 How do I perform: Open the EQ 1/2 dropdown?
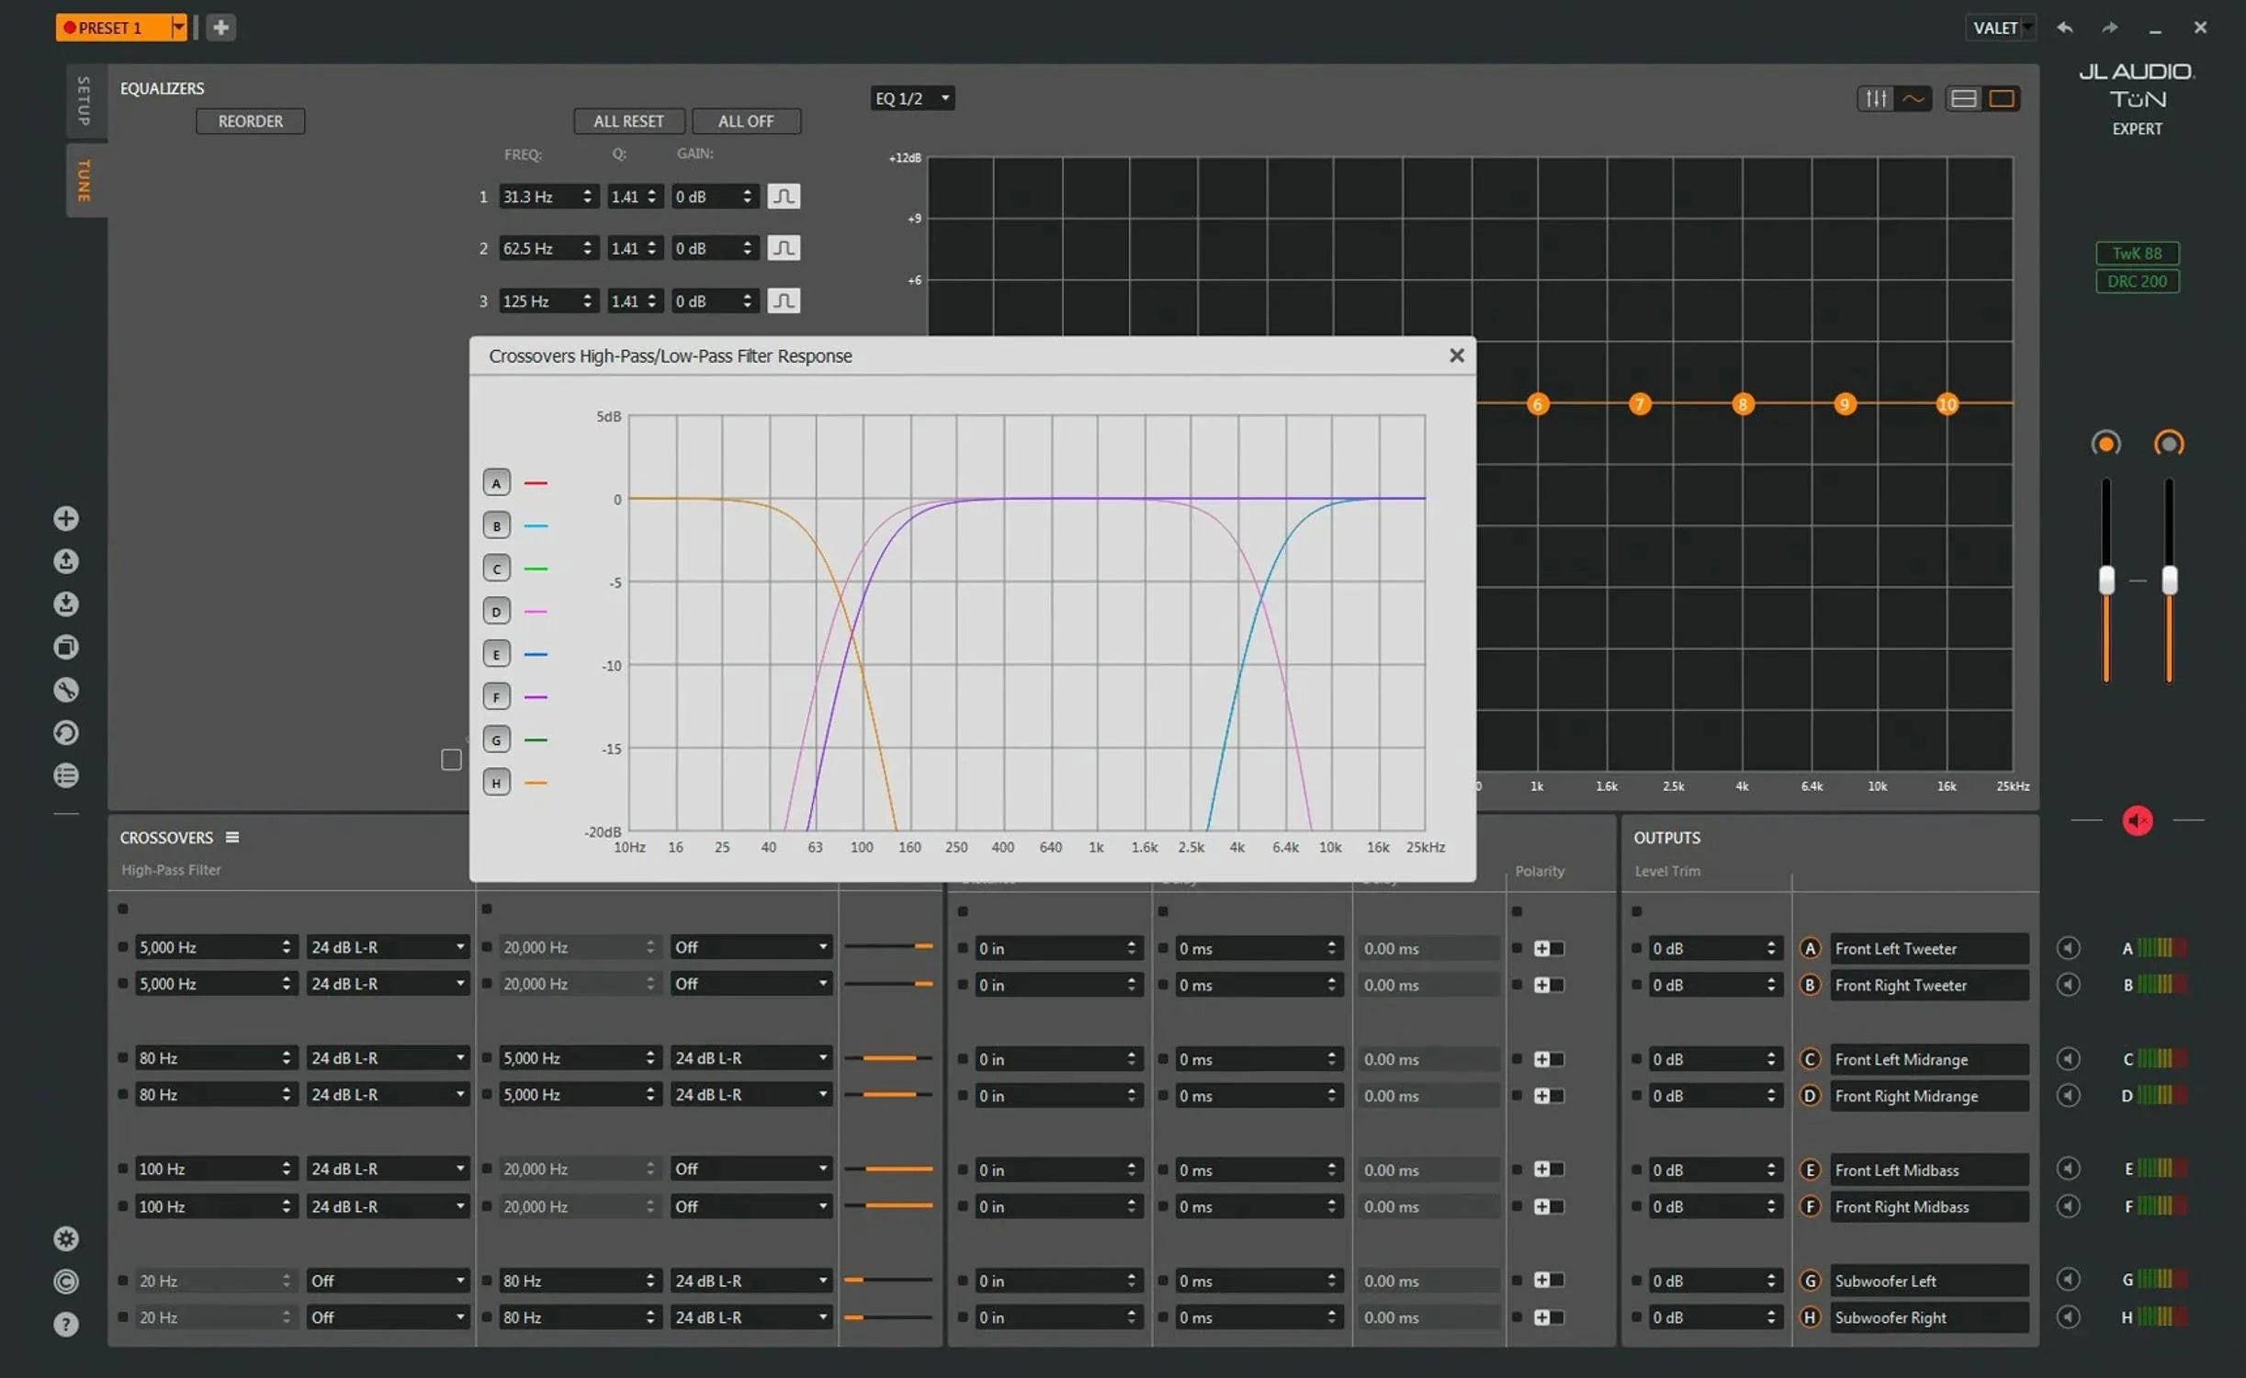[911, 98]
